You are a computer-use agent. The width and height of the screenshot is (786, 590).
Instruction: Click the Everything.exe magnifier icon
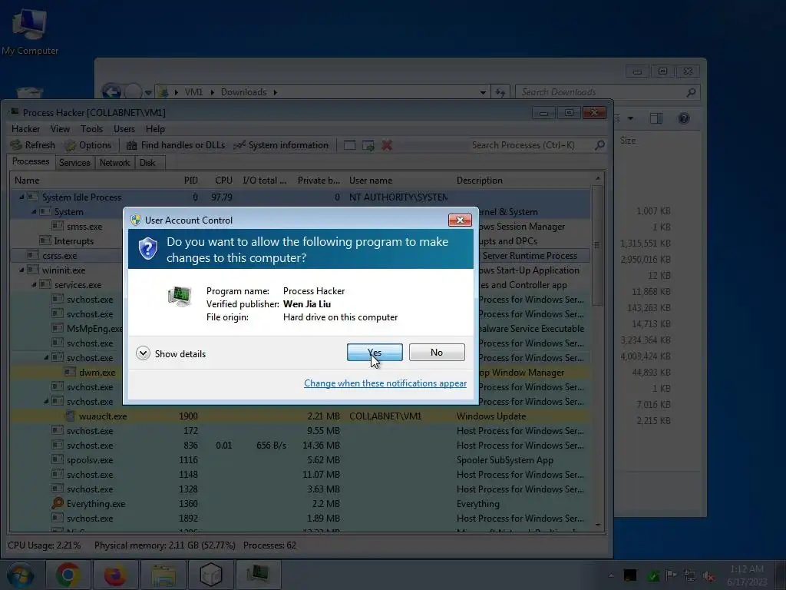(x=58, y=502)
